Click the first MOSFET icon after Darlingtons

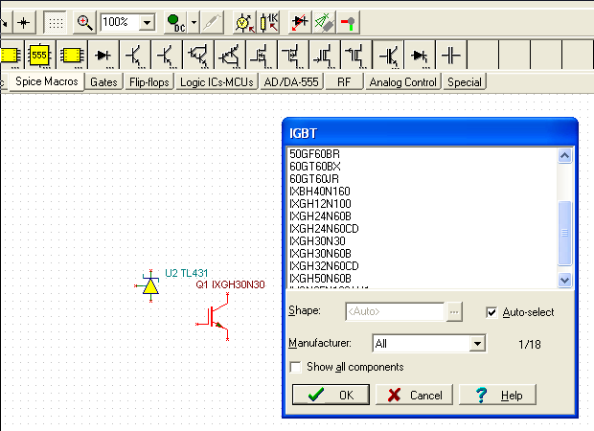(262, 56)
